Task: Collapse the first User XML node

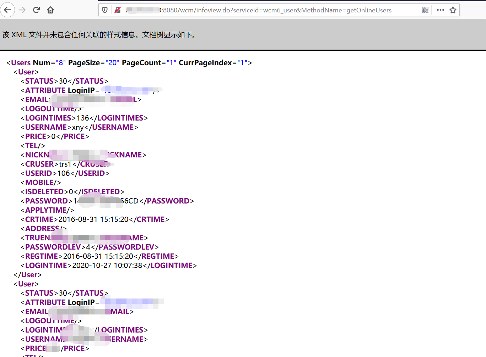Action: (x=10, y=72)
